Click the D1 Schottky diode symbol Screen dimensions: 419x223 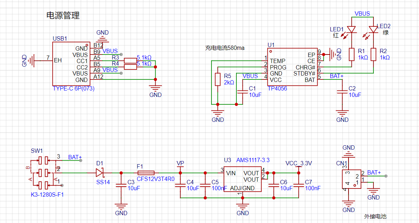point(99,173)
